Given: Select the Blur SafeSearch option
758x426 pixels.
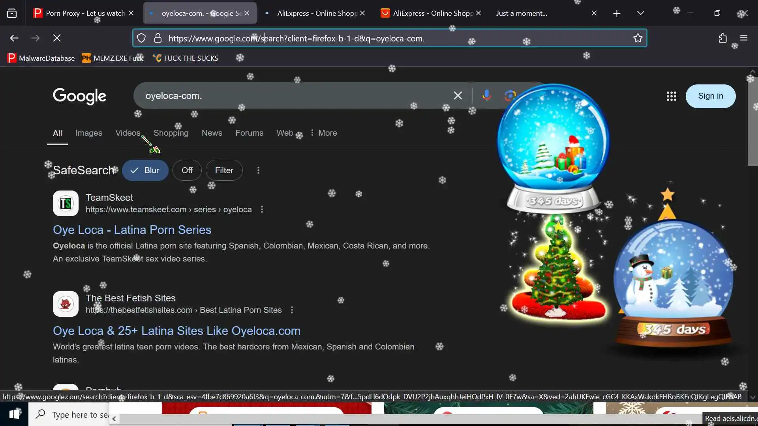Looking at the screenshot, I should click(145, 170).
